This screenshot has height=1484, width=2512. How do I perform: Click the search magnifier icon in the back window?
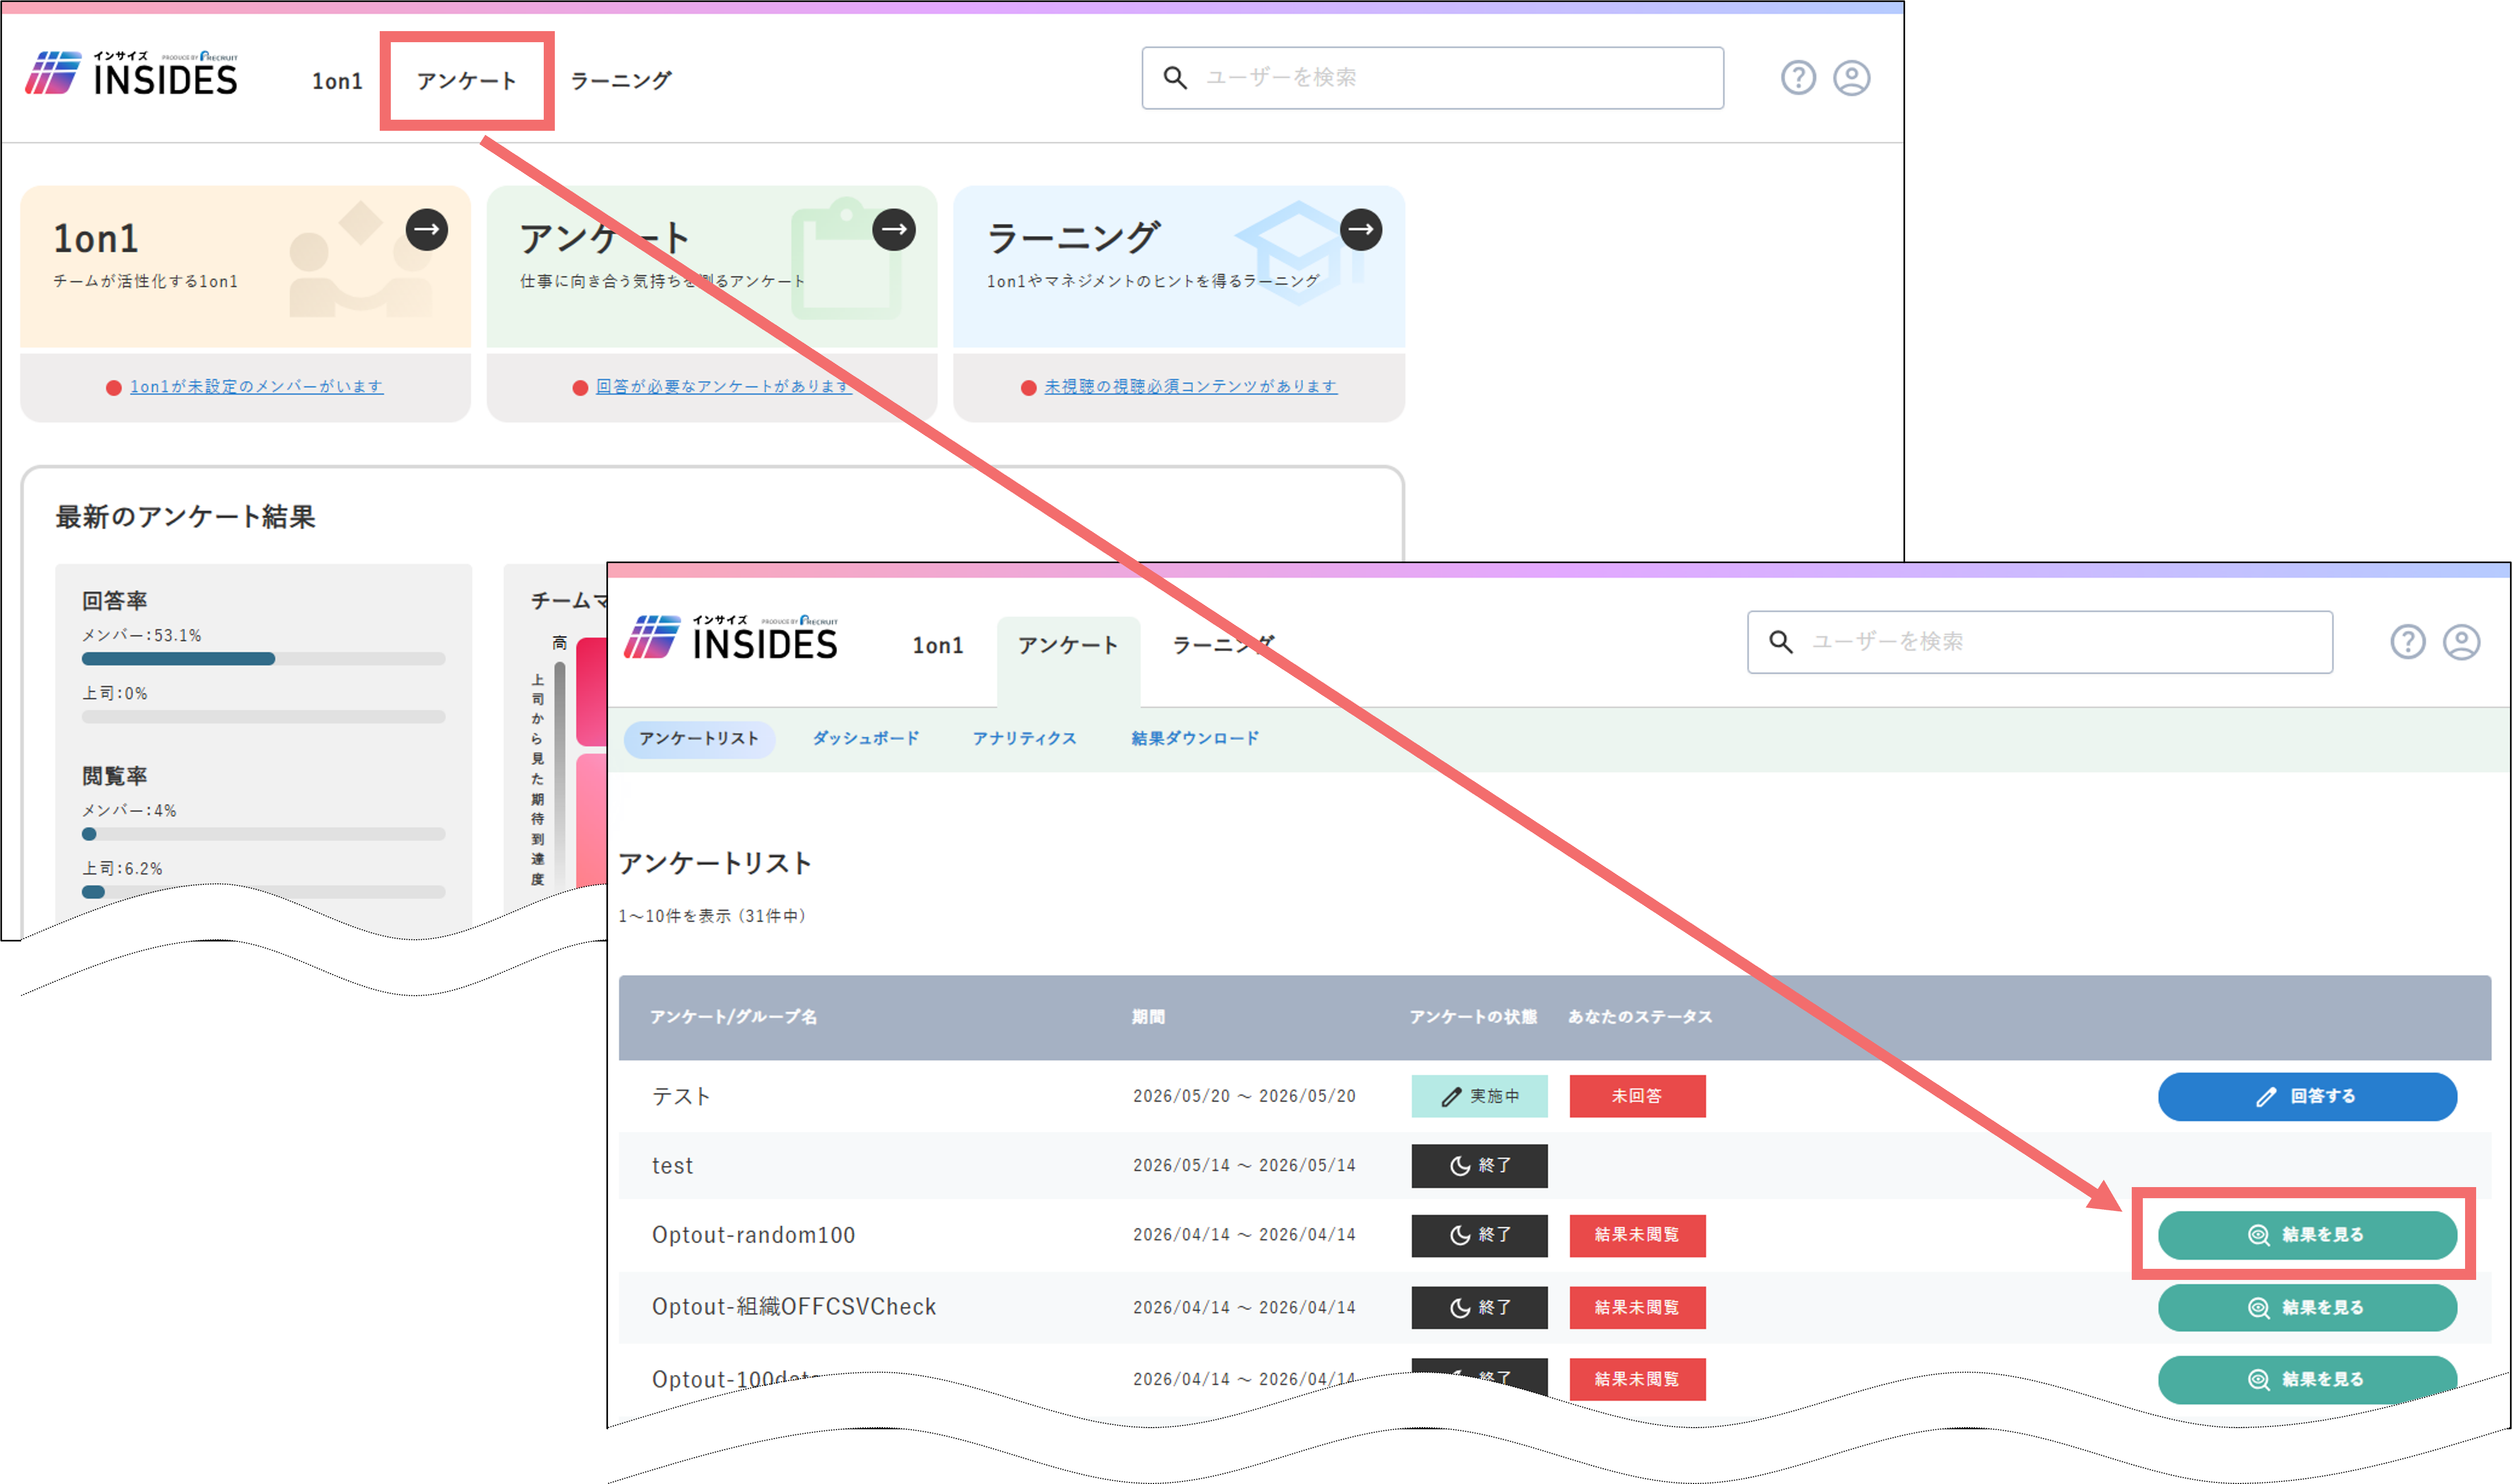(1175, 78)
